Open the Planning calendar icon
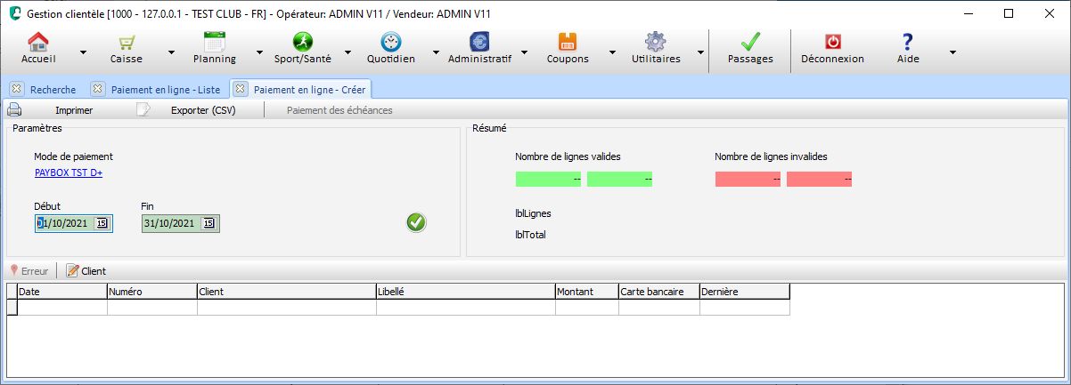The width and height of the screenshot is (1071, 385). point(214,43)
